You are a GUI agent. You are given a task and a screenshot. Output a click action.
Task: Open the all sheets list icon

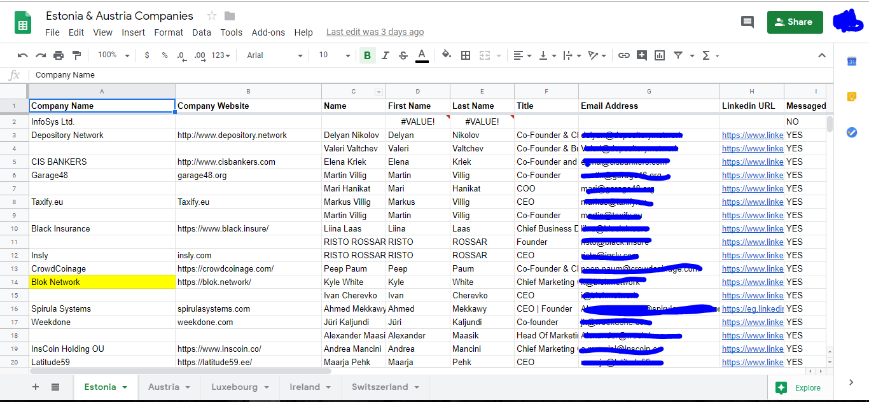(55, 387)
